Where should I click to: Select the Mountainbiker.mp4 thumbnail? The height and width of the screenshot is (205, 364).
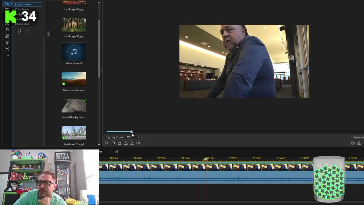pos(74,79)
